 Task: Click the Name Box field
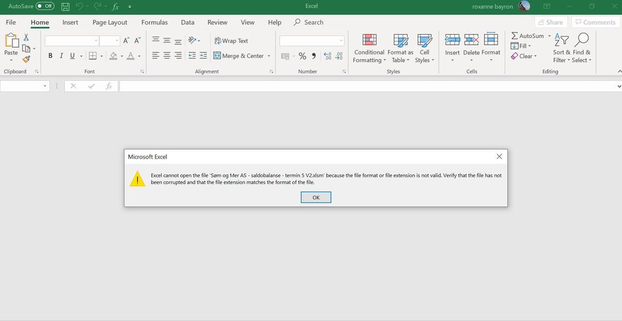click(24, 86)
